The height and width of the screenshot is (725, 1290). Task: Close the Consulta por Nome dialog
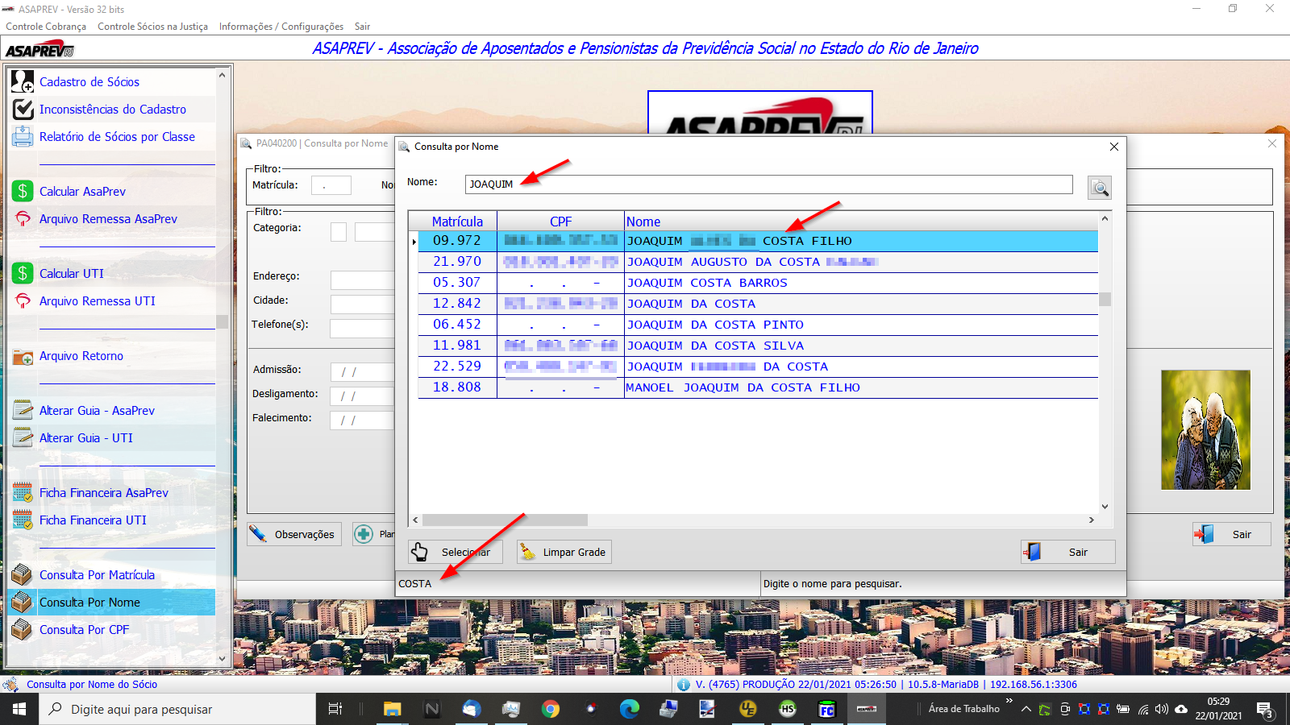pyautogui.click(x=1113, y=147)
